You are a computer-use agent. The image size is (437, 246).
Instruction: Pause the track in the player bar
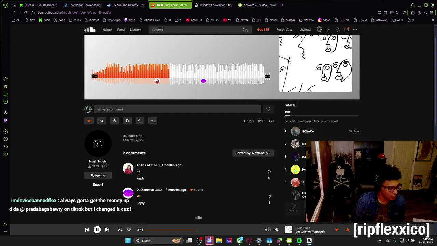coord(97,230)
